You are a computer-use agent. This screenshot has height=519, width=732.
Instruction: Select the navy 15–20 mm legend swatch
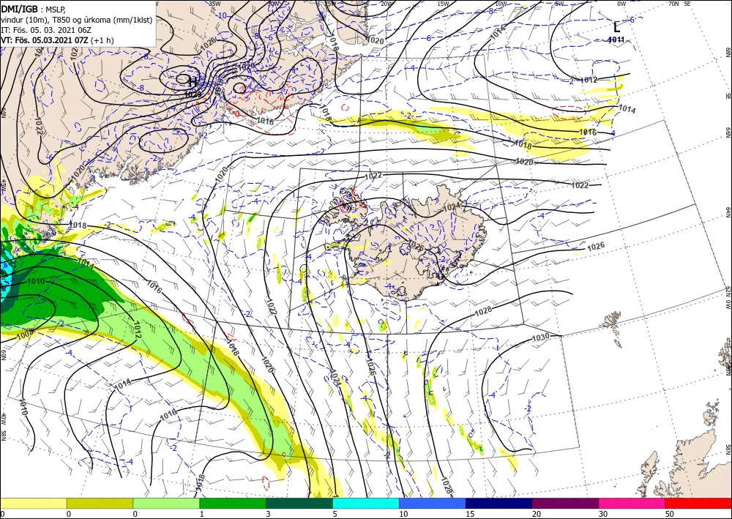tap(499, 503)
